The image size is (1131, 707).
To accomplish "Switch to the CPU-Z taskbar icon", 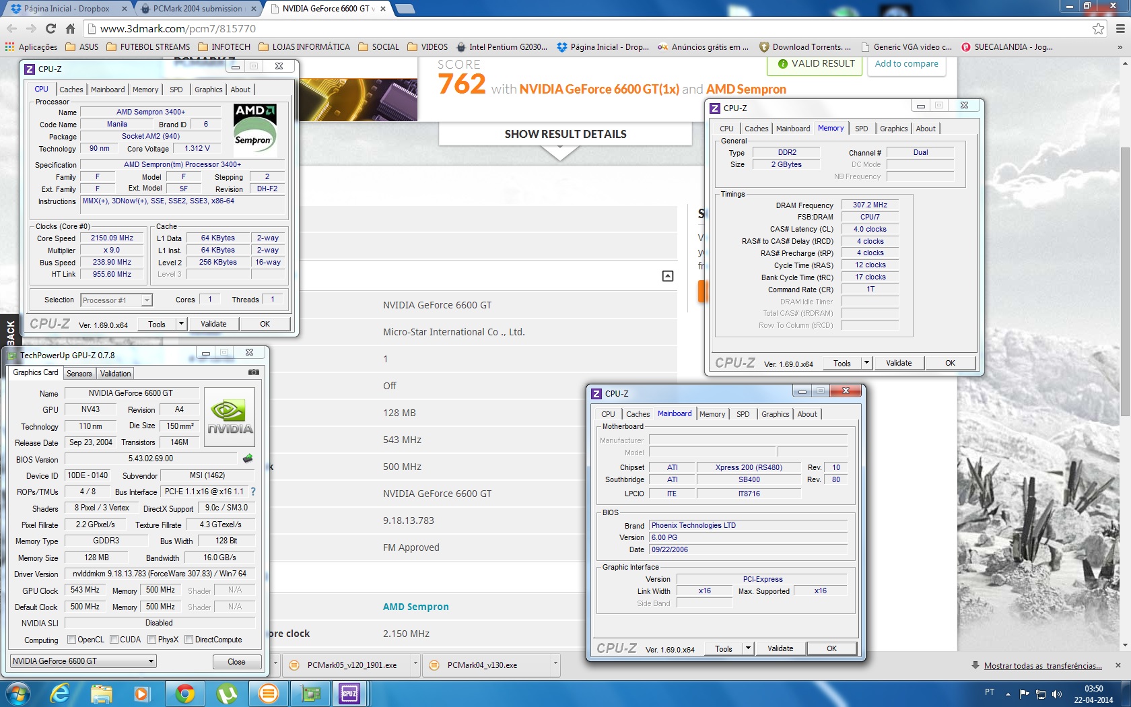I will coord(349,694).
